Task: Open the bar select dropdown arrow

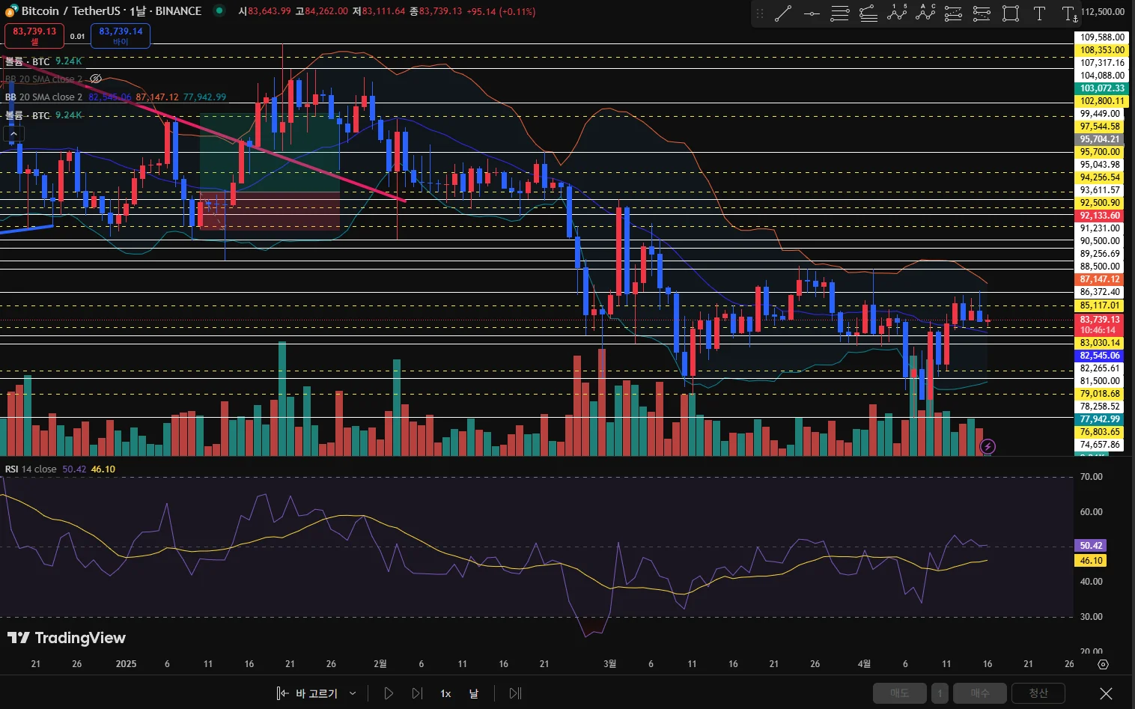Action: click(353, 693)
